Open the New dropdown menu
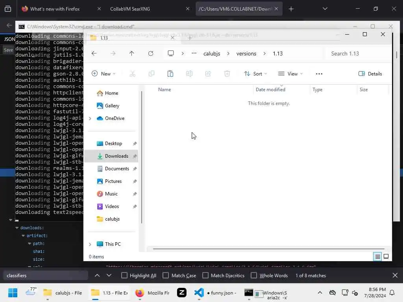Image resolution: width=403 pixels, height=302 pixels. click(x=104, y=74)
